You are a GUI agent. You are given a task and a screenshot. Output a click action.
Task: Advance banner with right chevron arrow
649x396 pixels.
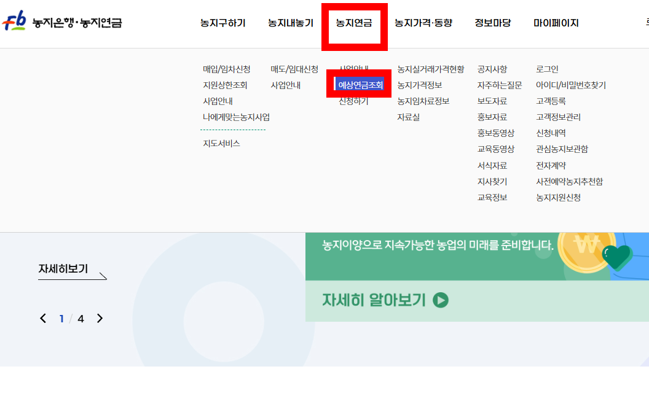[100, 318]
